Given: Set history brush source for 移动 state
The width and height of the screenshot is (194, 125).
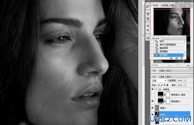Looking at the screenshot, I should [x=152, y=41].
